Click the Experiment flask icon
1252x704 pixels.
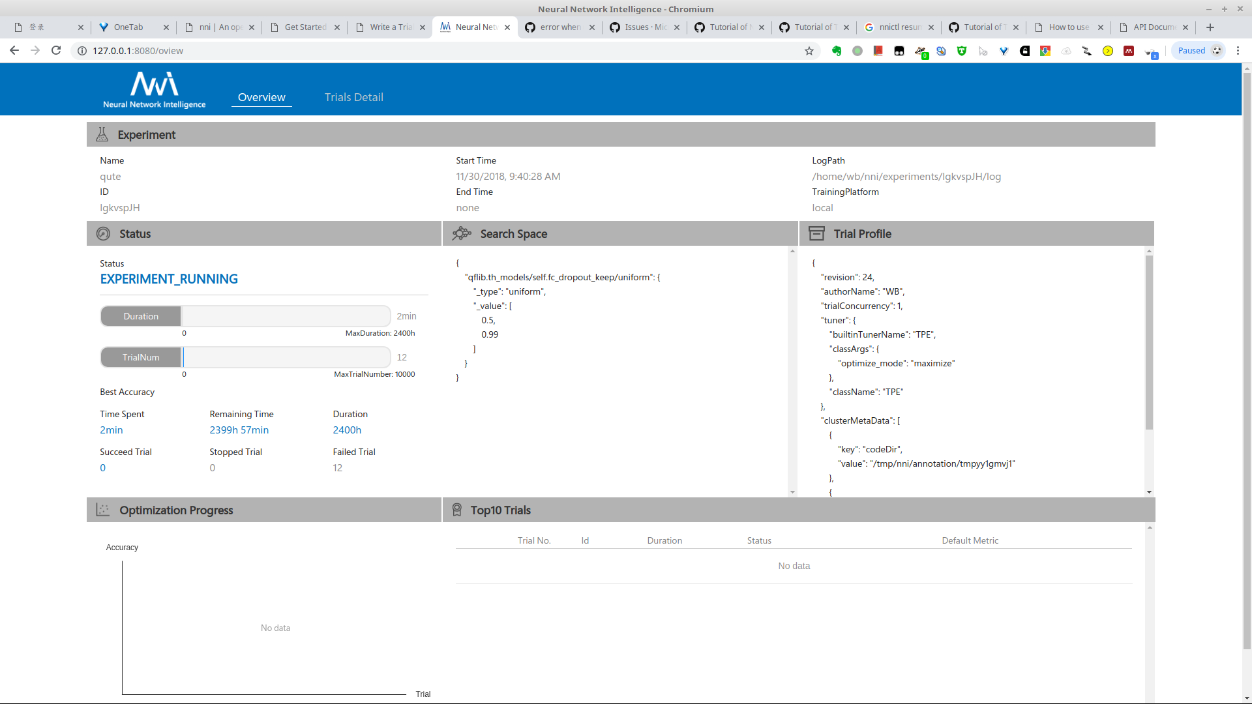[102, 134]
